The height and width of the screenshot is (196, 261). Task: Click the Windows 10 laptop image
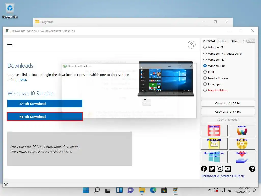tap(166, 79)
